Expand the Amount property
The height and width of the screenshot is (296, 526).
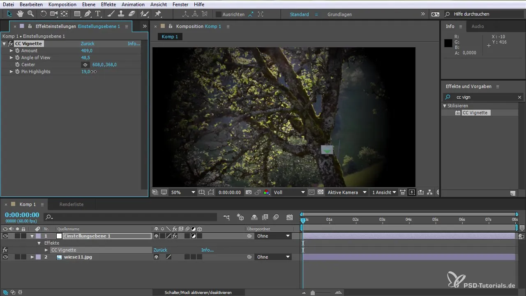12,51
